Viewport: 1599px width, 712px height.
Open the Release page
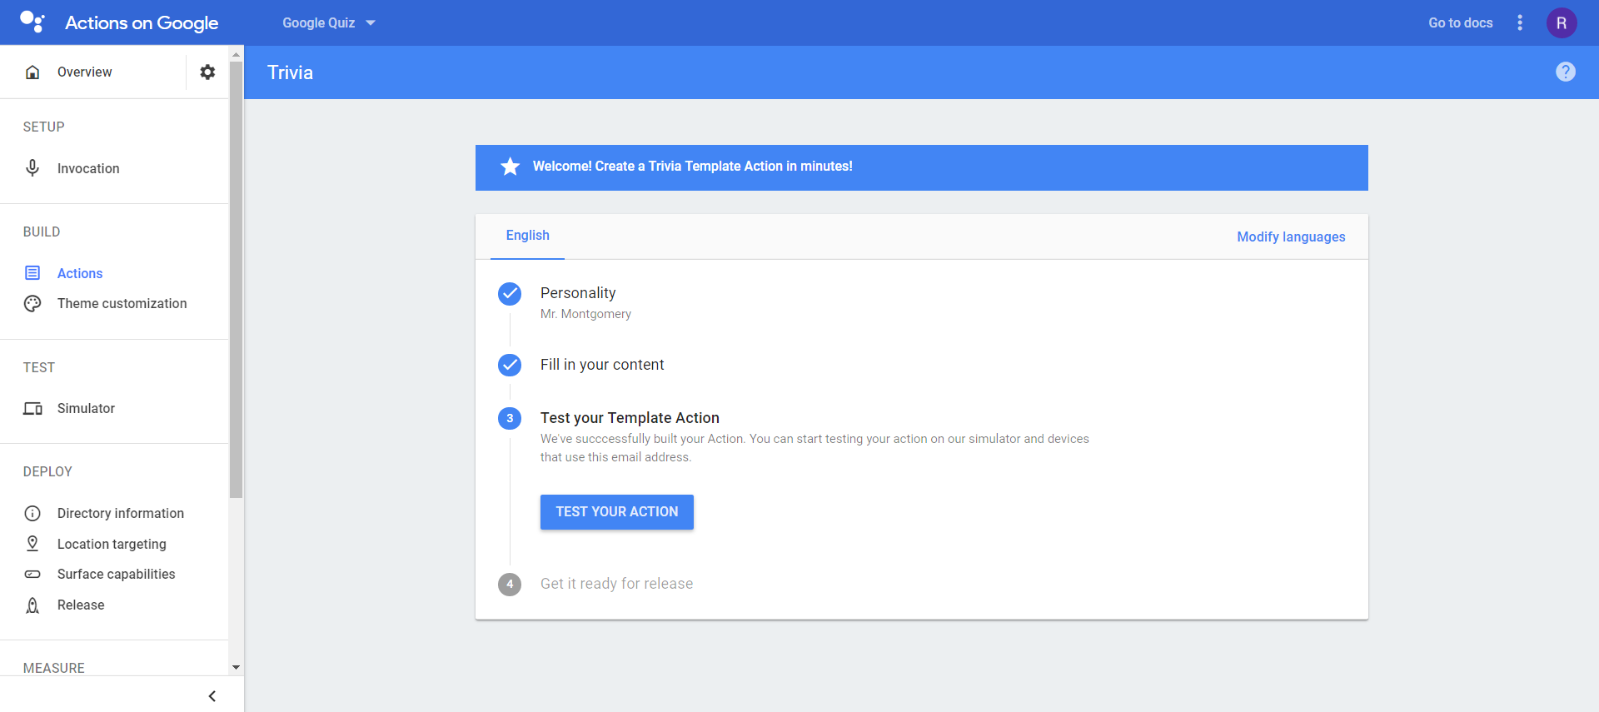coord(81,605)
